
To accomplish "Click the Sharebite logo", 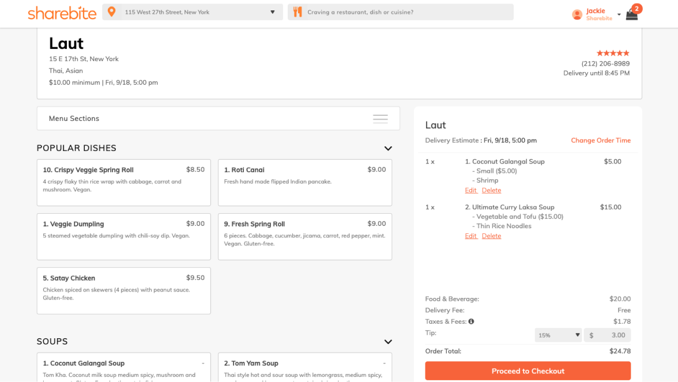I will click(62, 13).
